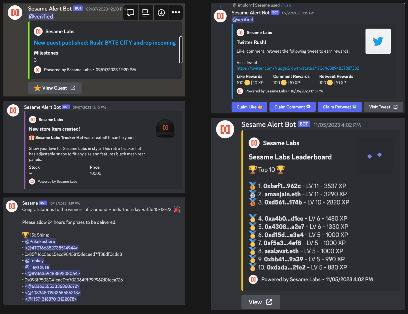408x314 pixels.
Task: Click the View Quest button
Action: point(55,88)
